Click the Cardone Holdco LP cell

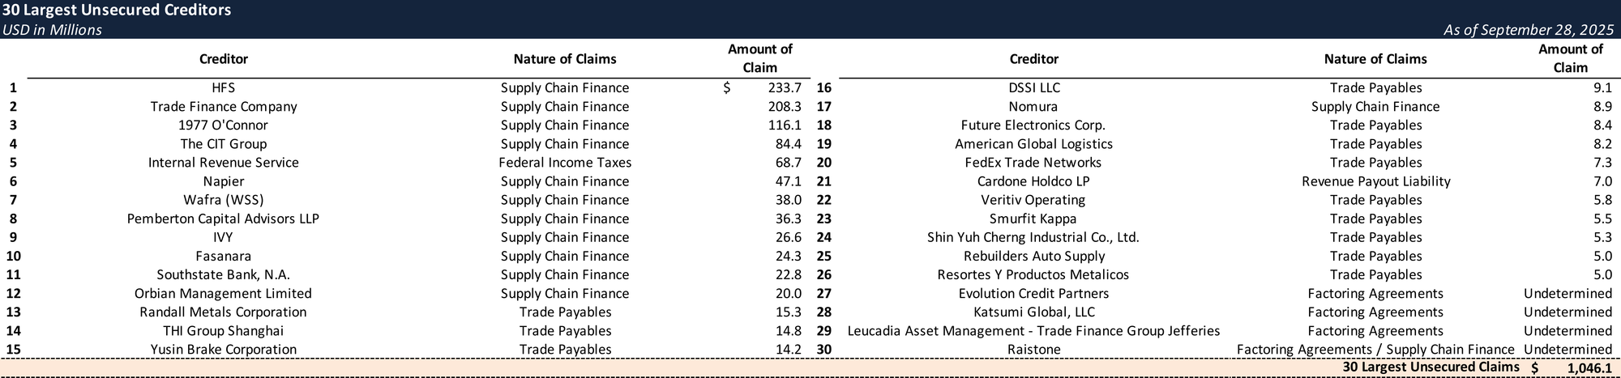[1033, 181]
